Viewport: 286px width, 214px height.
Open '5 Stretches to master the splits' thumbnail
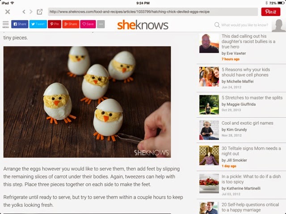pos(209,105)
